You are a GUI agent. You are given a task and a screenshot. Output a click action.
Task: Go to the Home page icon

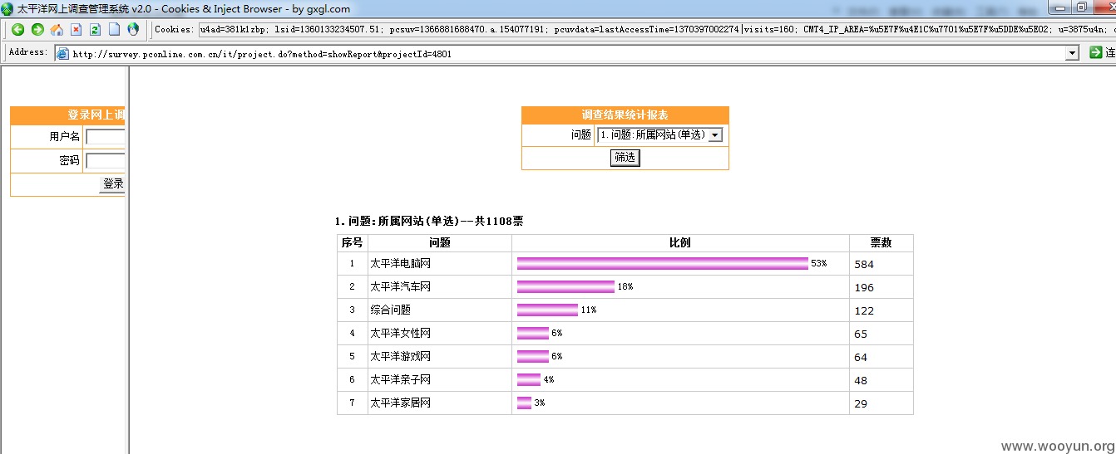click(x=57, y=30)
